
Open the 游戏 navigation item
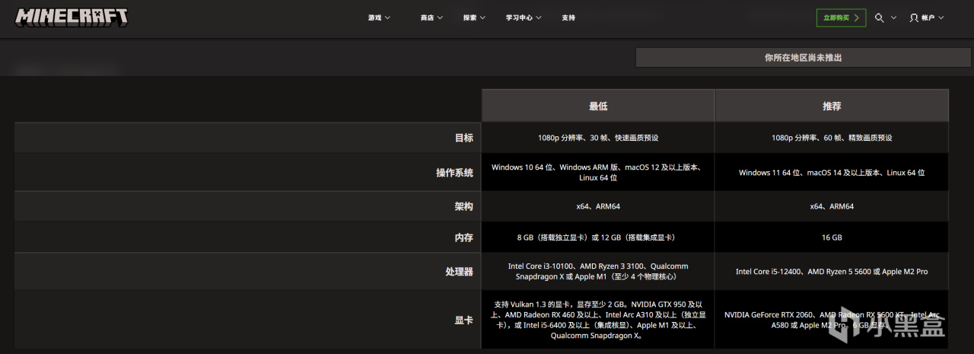374,18
